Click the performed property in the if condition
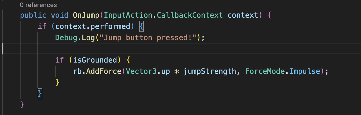This screenshot has width=361, height=115. (x=113, y=26)
